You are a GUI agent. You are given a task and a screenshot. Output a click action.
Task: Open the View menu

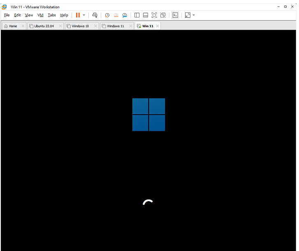[29, 15]
